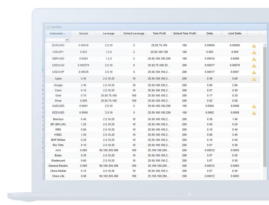Click NZD/USD spread value 0.0006
This screenshot has height=205, width=269.
coord(83,112)
